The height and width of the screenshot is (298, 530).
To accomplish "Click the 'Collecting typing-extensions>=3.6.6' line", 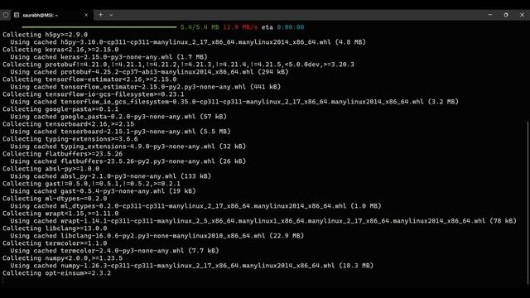I will tap(70, 139).
